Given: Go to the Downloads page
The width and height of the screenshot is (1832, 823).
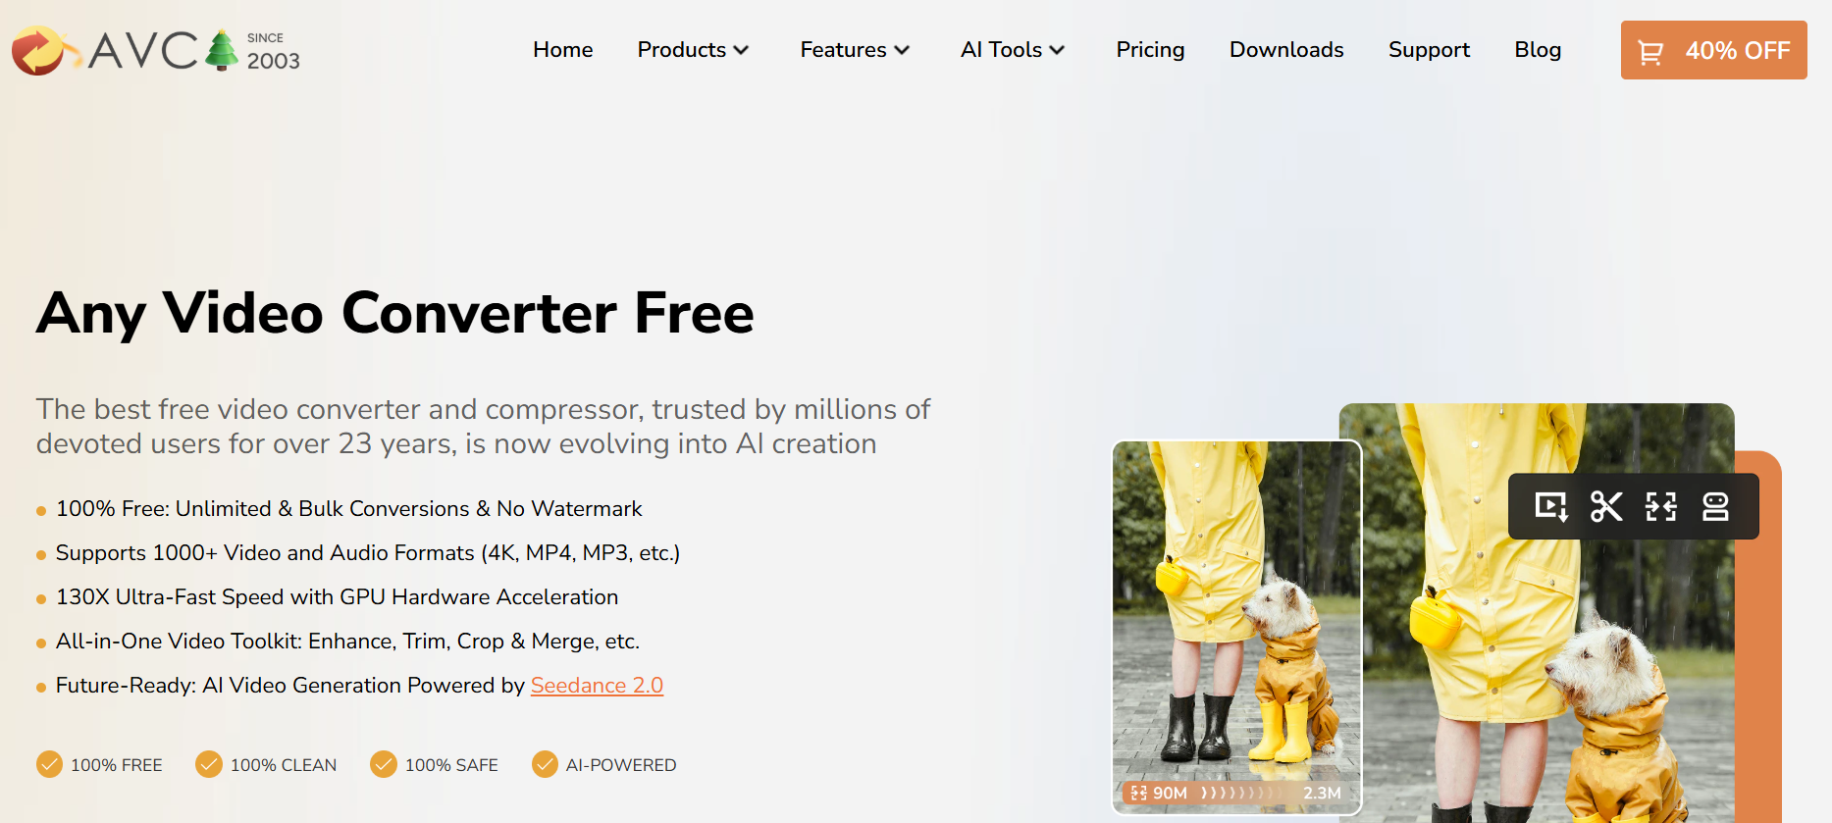Looking at the screenshot, I should click(1286, 50).
